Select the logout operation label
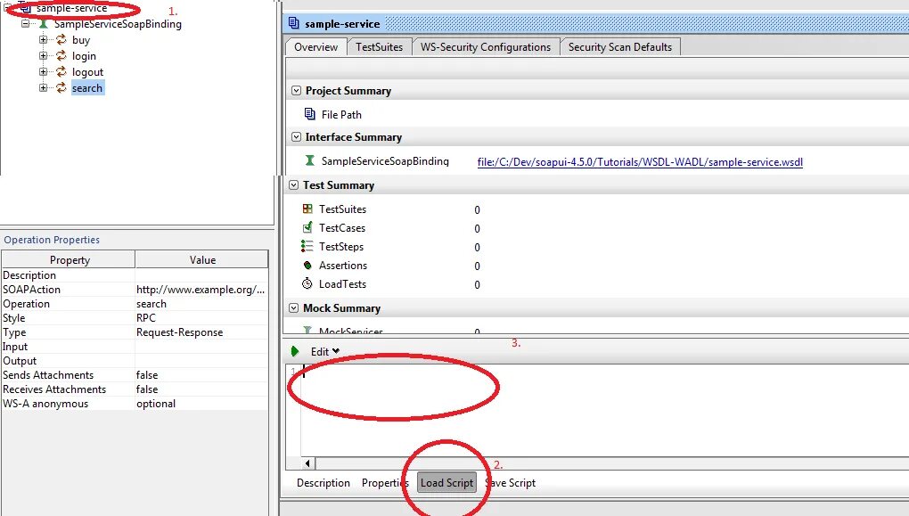The image size is (909, 516). coord(87,72)
